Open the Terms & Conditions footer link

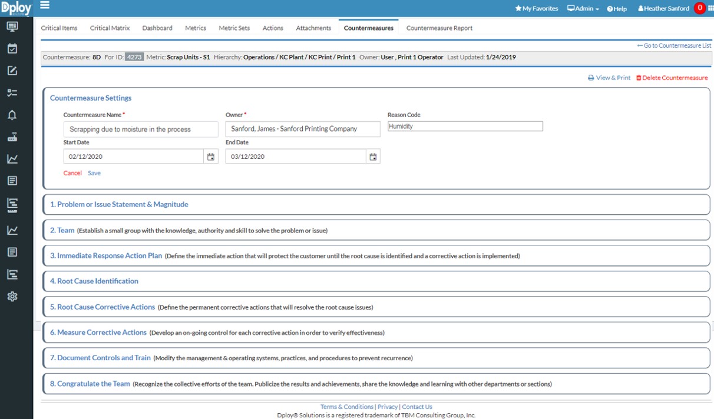coord(347,407)
